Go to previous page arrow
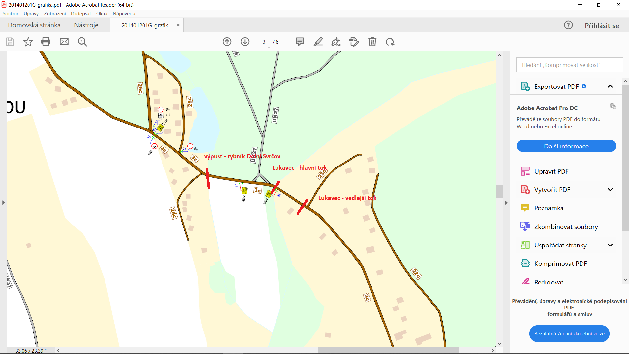629x354 pixels. point(227,42)
